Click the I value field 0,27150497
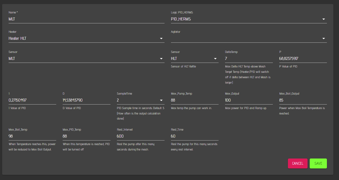This screenshot has width=339, height=180. [x=32, y=100]
